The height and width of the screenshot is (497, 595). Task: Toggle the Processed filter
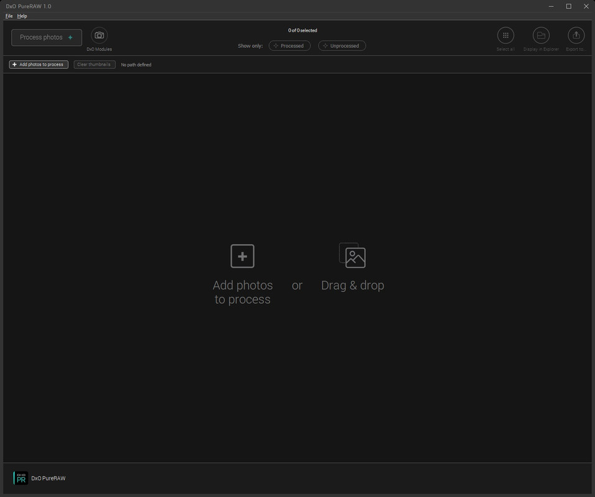[289, 45]
